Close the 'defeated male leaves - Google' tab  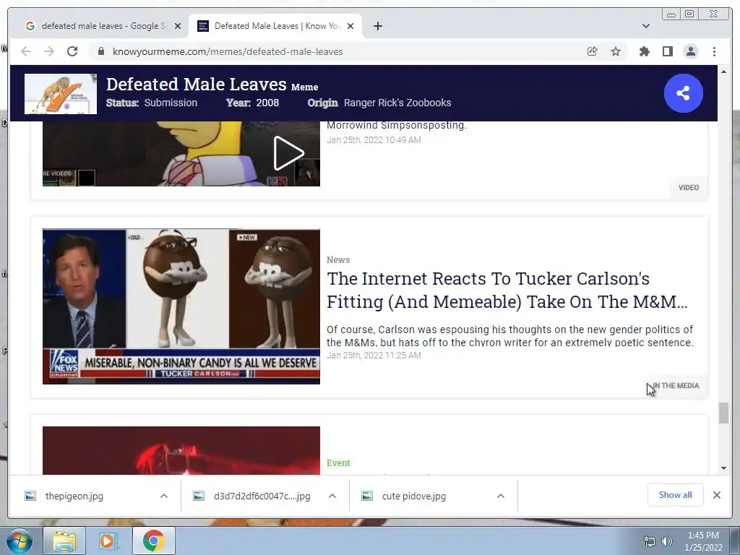pyautogui.click(x=178, y=26)
